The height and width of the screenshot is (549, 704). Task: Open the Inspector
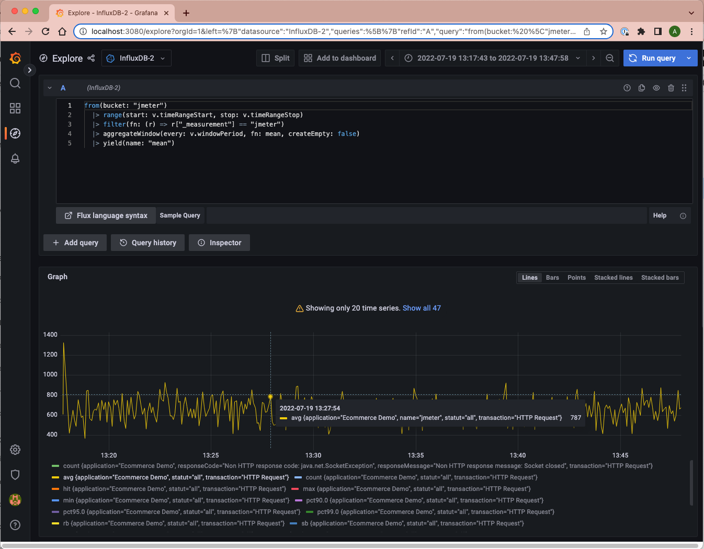click(x=219, y=243)
